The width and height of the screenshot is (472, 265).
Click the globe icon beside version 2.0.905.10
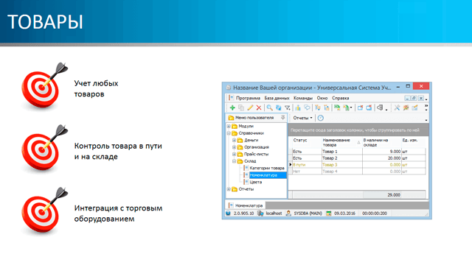[228, 213]
